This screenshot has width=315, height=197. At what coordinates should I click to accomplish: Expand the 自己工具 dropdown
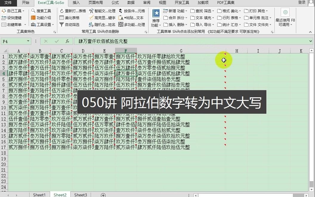(14, 10)
